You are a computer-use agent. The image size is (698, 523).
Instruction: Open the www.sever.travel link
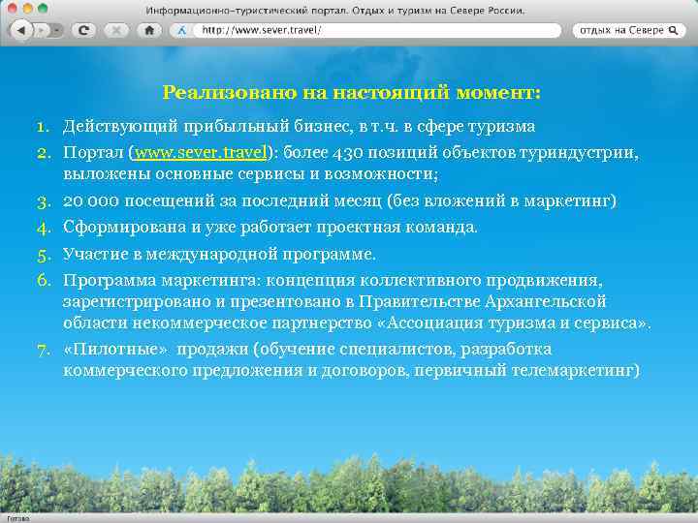click(201, 153)
